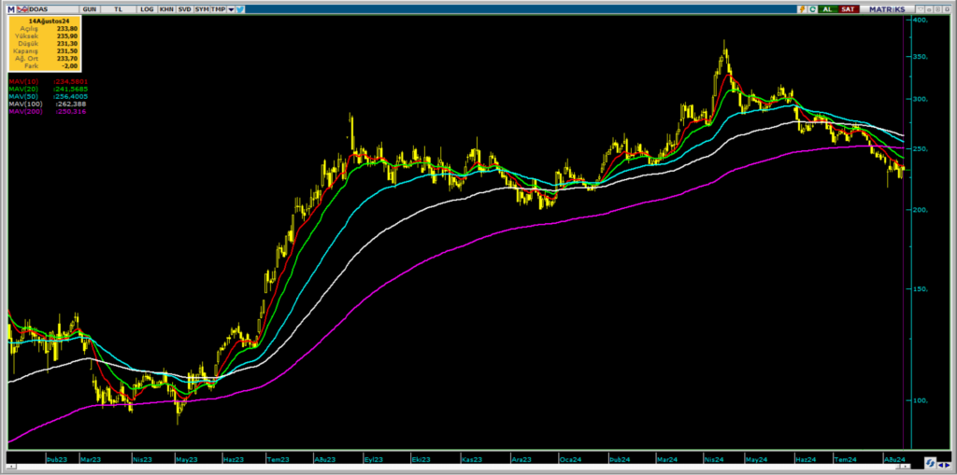Click the green circular refresh icon

click(x=812, y=9)
